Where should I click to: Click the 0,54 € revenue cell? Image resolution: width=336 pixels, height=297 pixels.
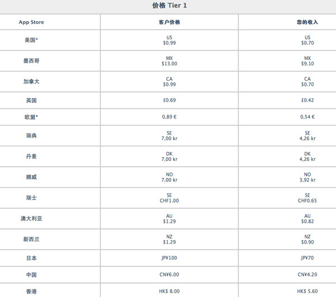pos(307,117)
